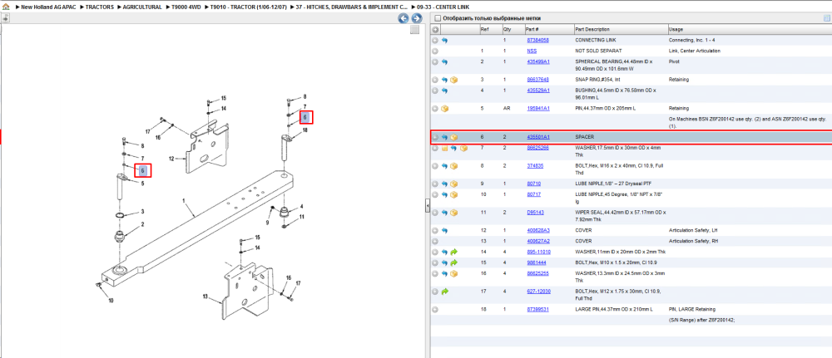
Task: Open part number link 435499A1
Action: (x=538, y=62)
